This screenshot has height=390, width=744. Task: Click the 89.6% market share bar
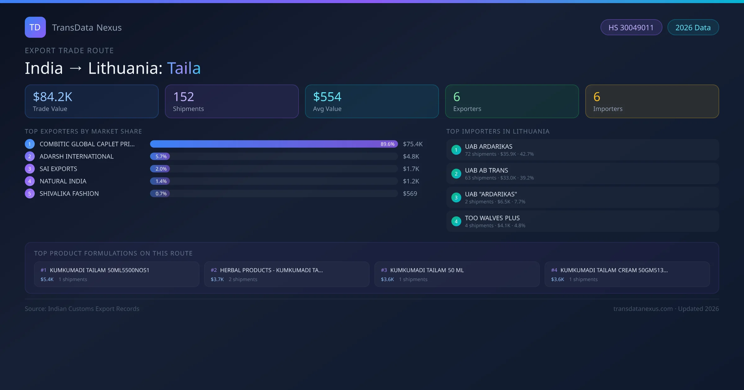click(274, 144)
